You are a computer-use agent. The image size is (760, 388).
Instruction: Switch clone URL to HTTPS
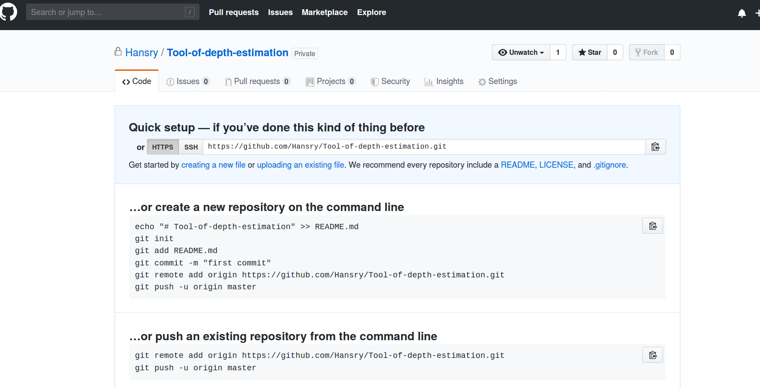[x=163, y=147]
